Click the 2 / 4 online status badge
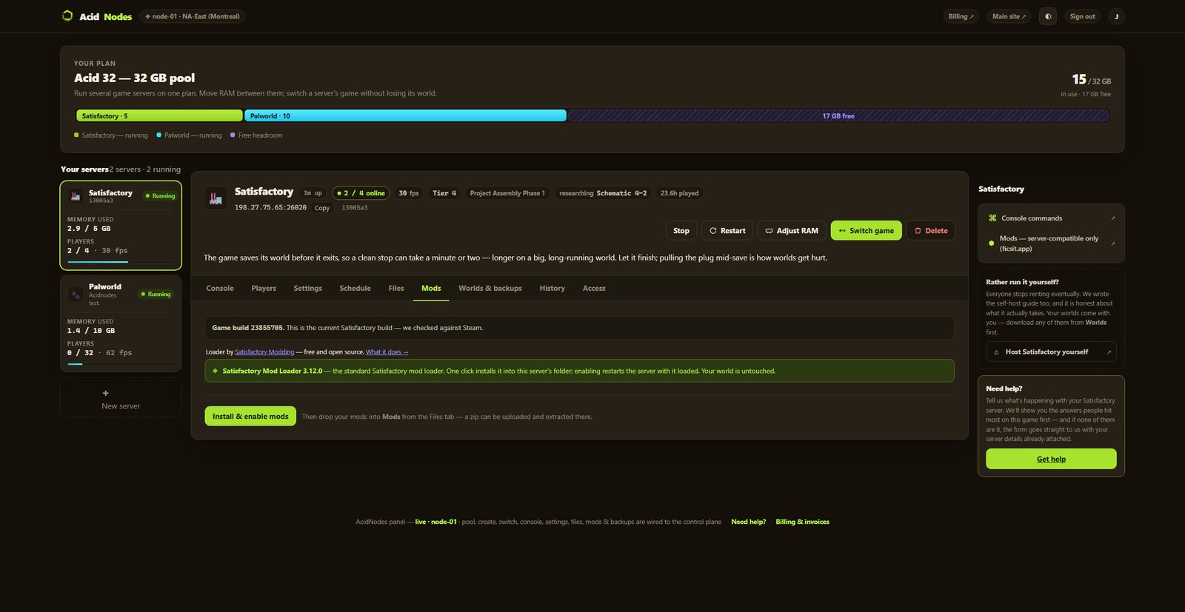This screenshot has width=1185, height=612. 361,193
